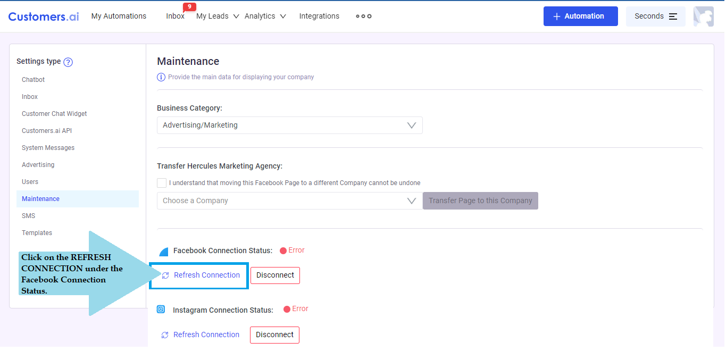
Task: Click the Customers.ai logo
Action: 44,16
